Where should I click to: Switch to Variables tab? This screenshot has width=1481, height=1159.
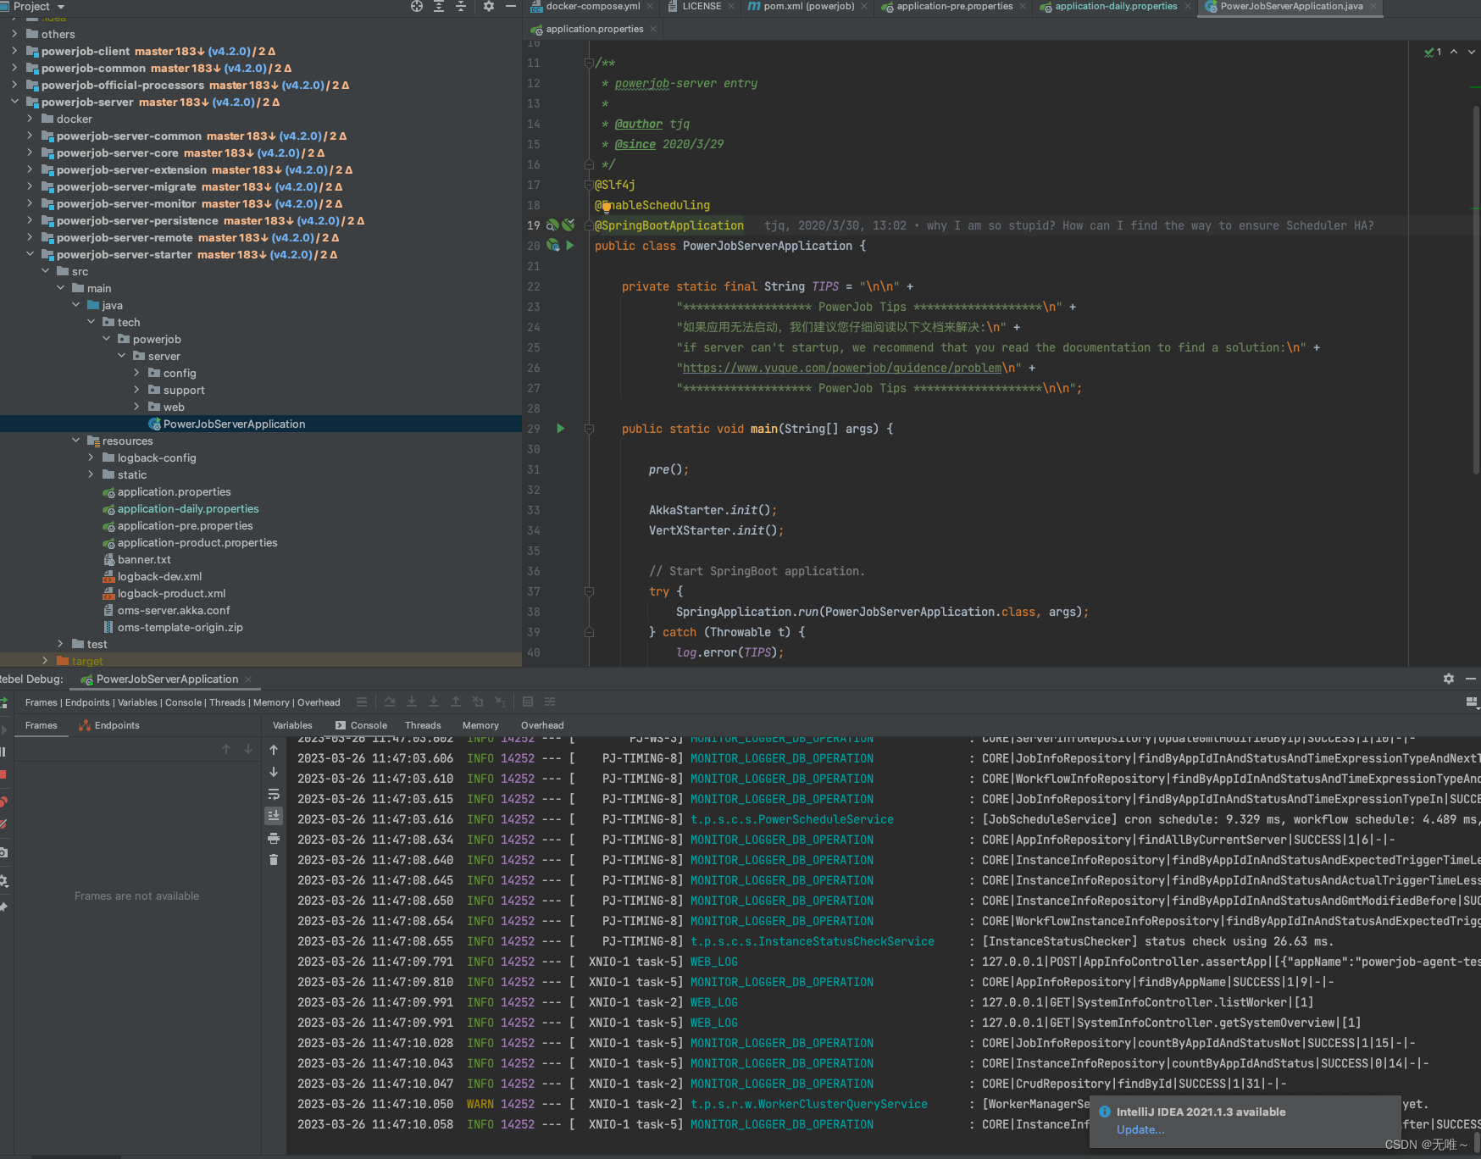292,725
